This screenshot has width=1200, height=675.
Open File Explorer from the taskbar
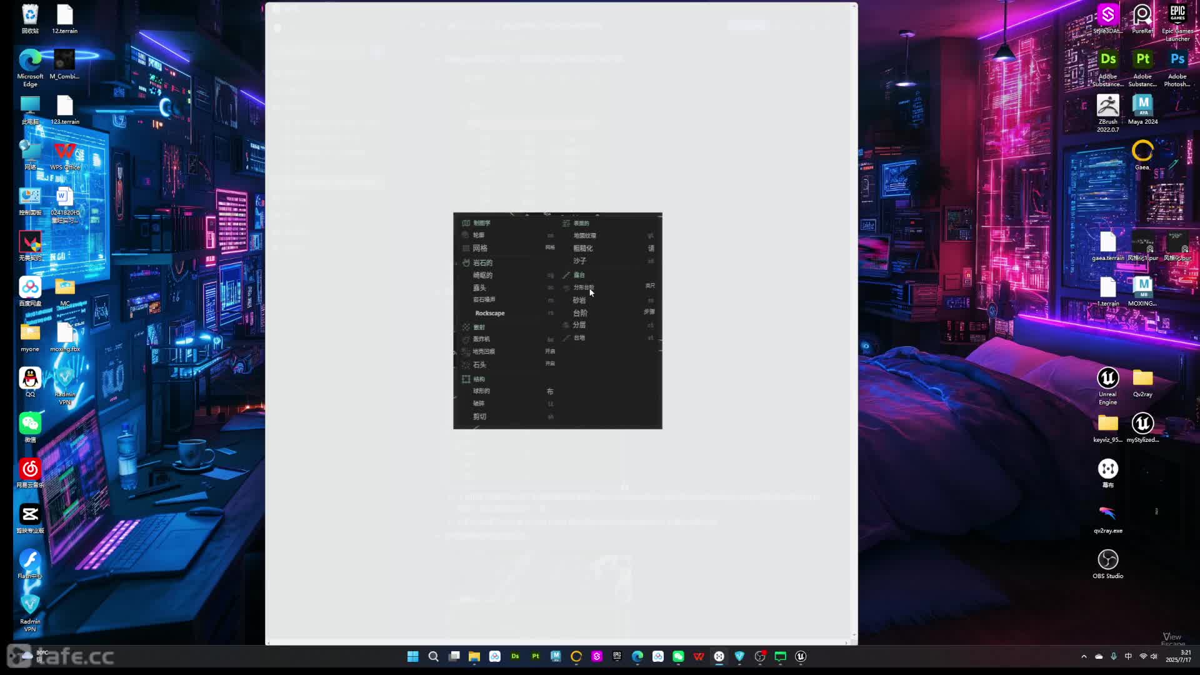(x=474, y=656)
